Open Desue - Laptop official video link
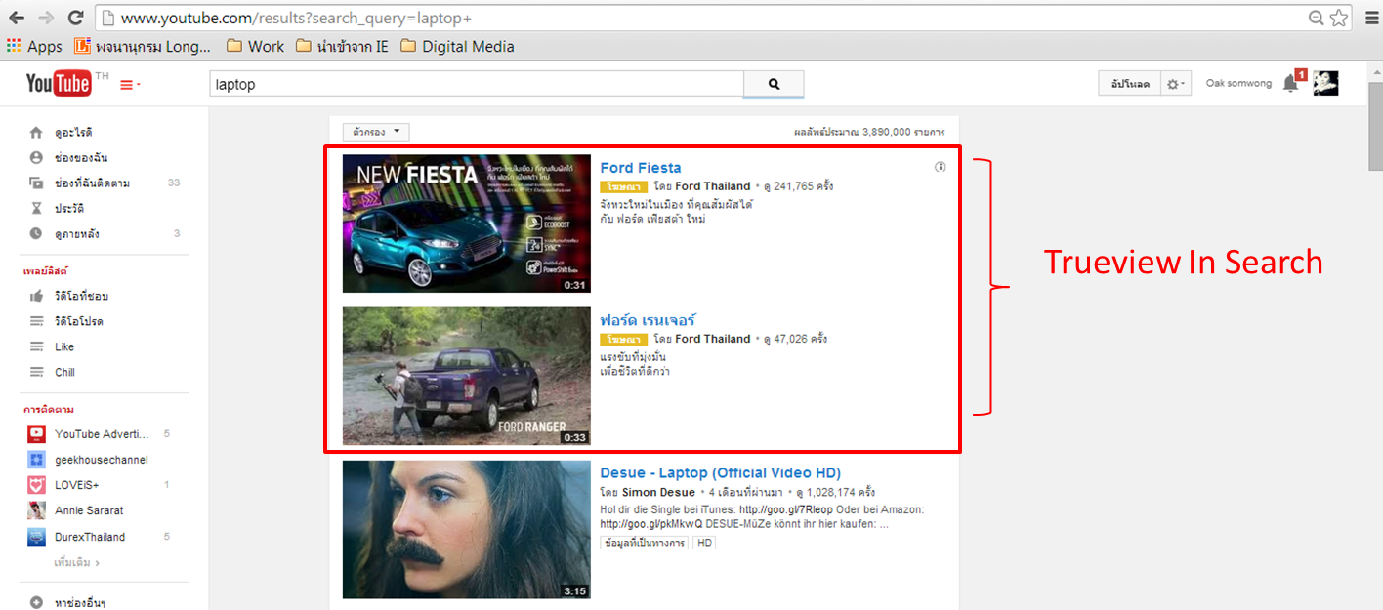 [720, 473]
